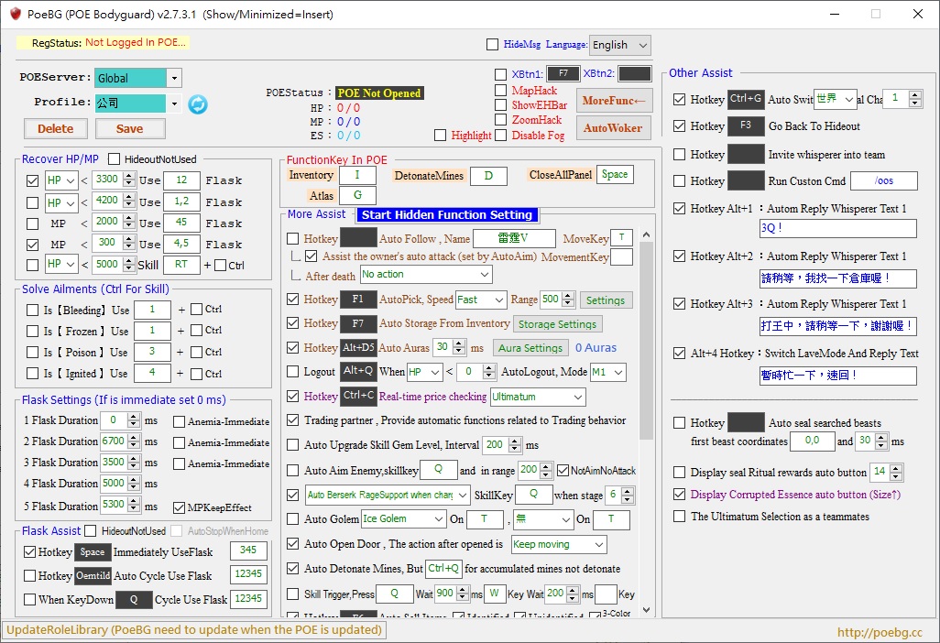Click the F3 hotkey box for hideout
940x643 pixels.
click(x=746, y=125)
